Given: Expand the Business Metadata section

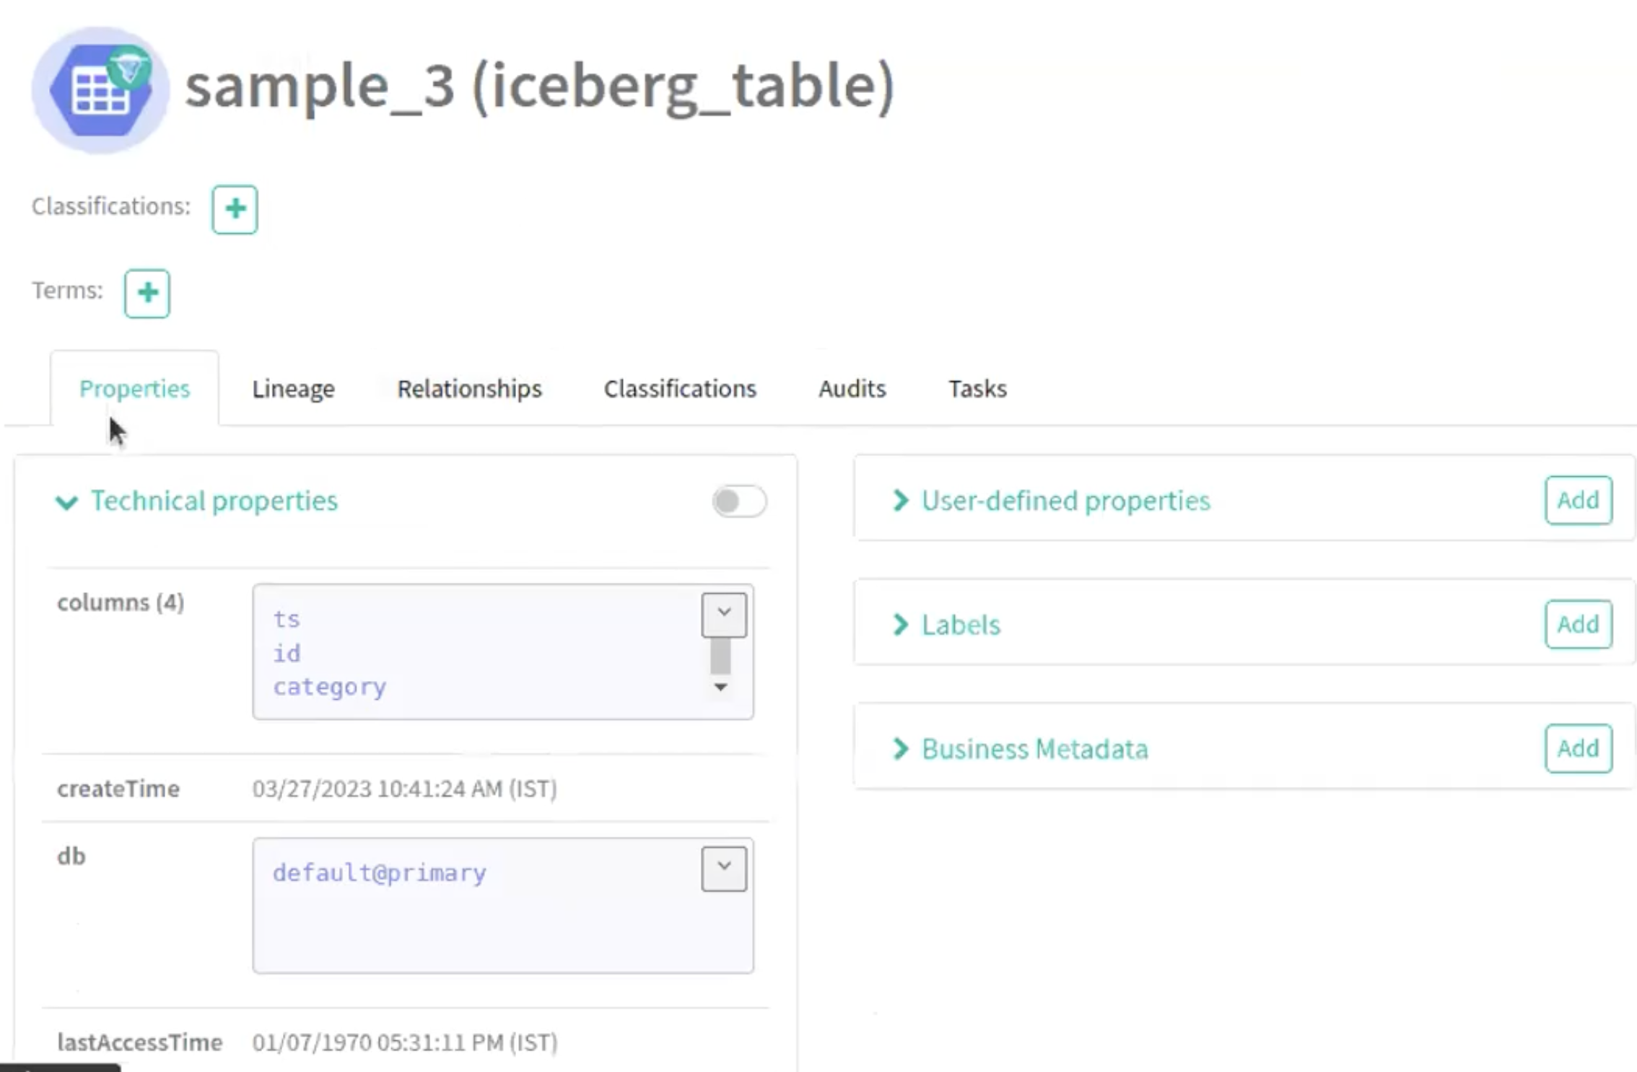Looking at the screenshot, I should 900,749.
